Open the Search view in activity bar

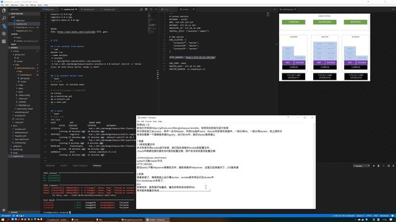4,18
